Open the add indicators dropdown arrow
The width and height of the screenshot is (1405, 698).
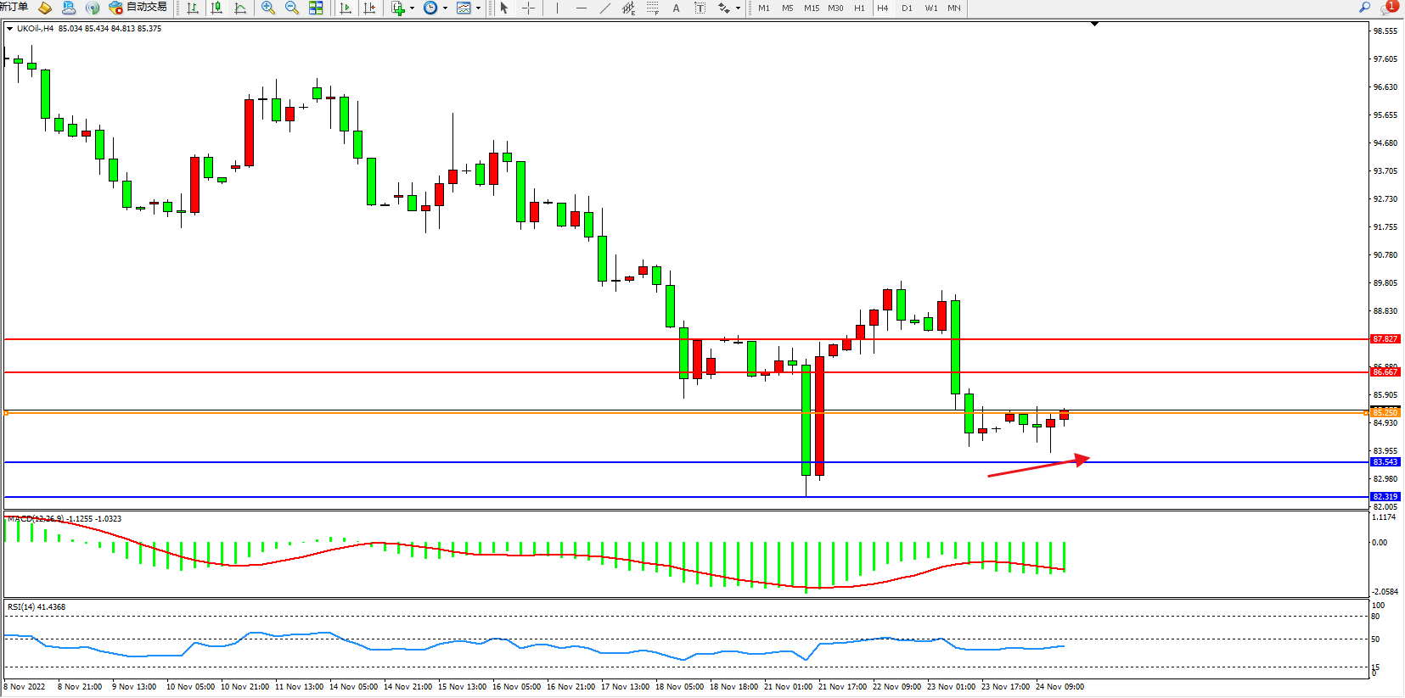[413, 8]
